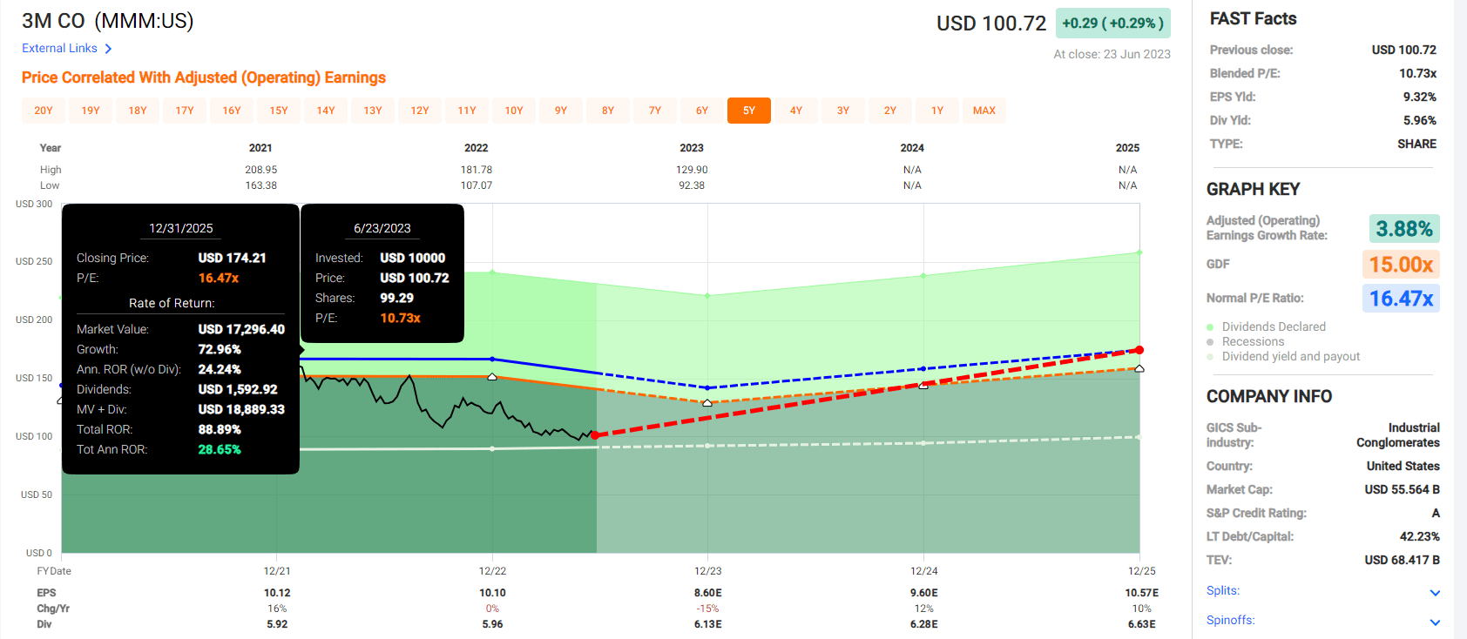Switch to the 18Y time range

tap(138, 111)
